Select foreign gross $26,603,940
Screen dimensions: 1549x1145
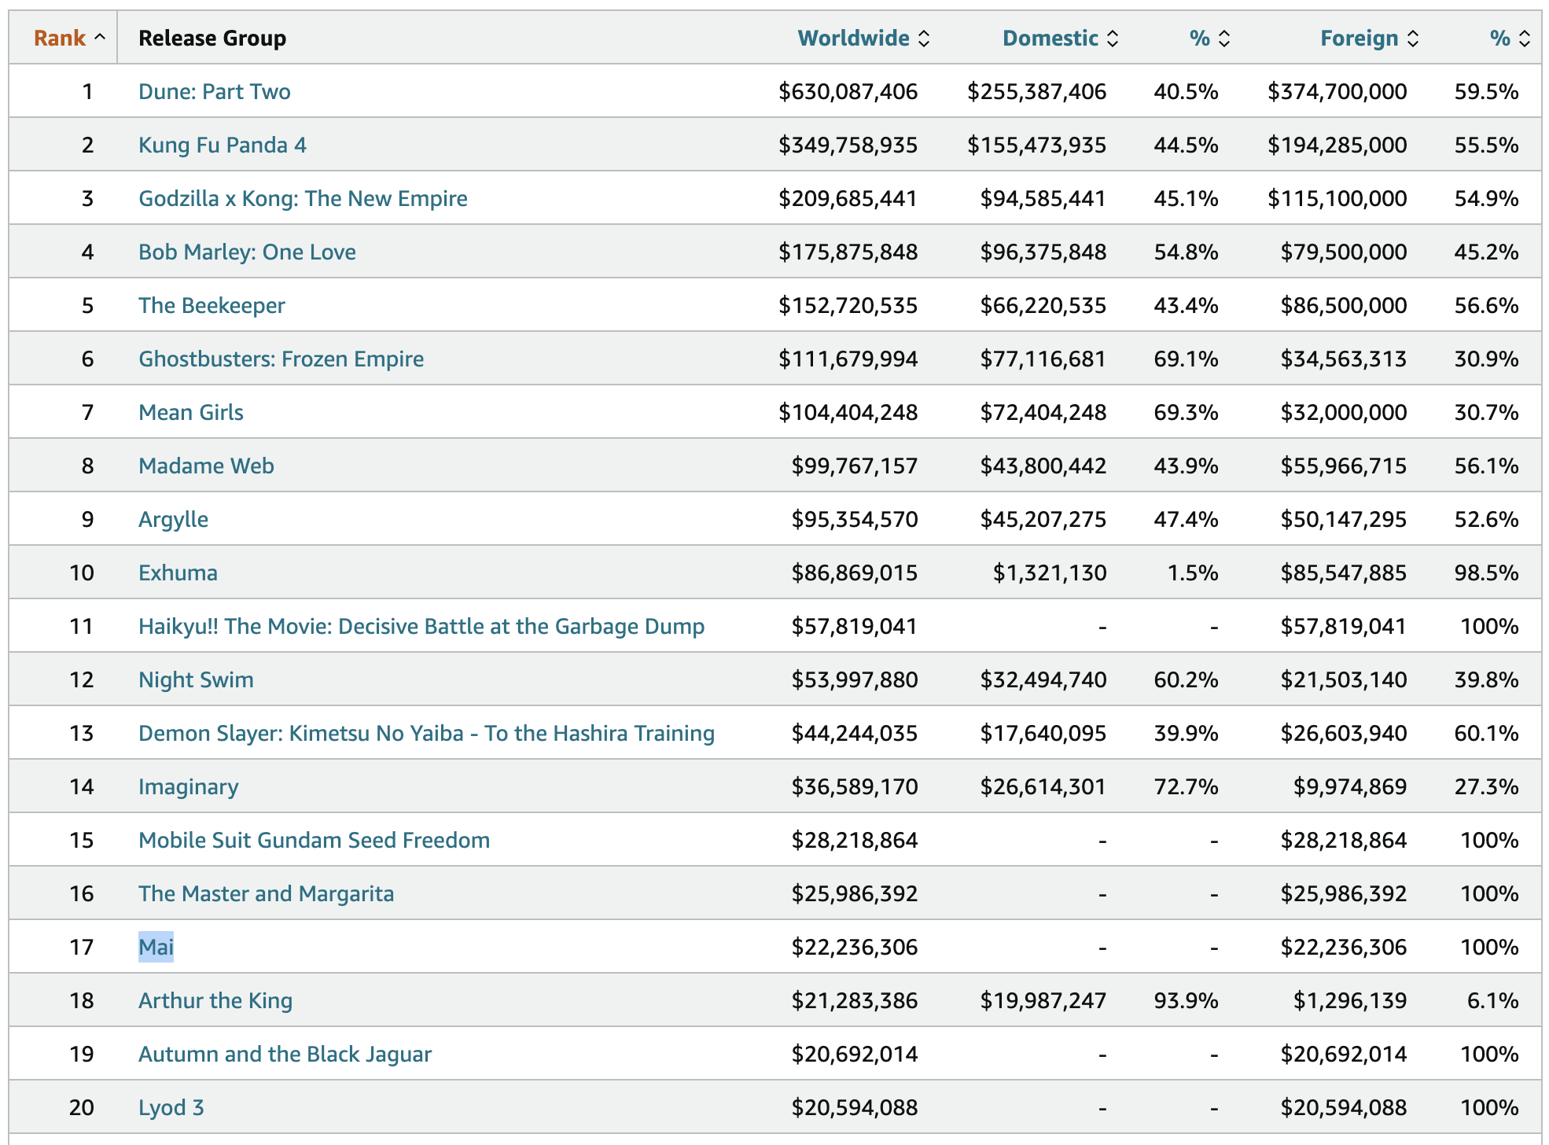[x=1343, y=733]
